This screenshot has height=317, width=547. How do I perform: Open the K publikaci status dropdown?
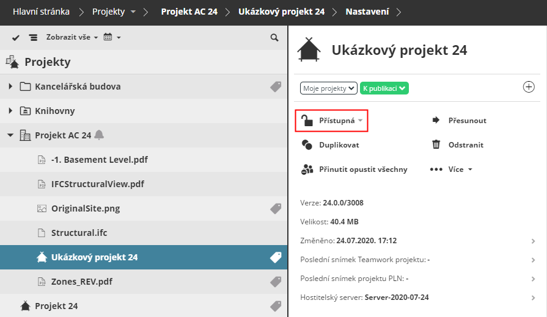tap(384, 88)
